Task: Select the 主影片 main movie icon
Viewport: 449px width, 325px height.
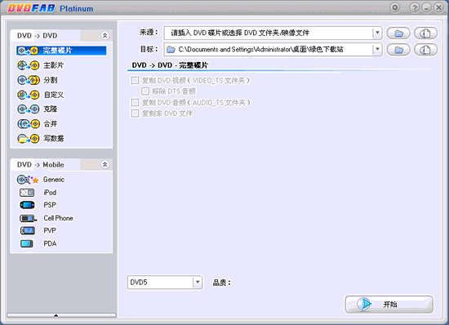Action: [x=28, y=65]
